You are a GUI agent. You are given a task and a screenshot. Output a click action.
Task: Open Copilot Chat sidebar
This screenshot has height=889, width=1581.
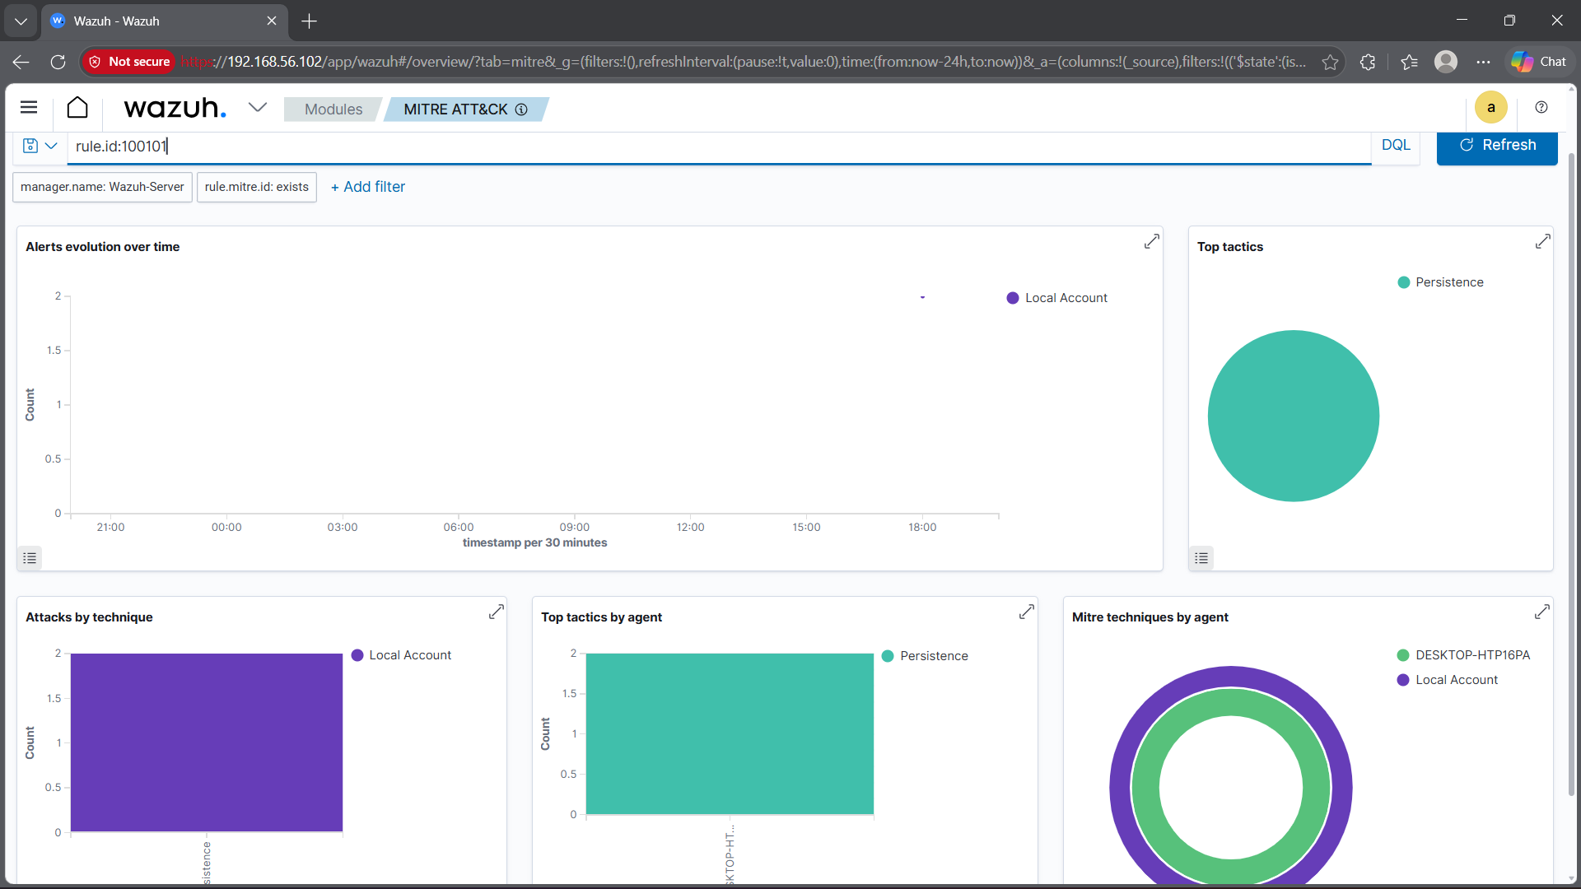pos(1539,62)
